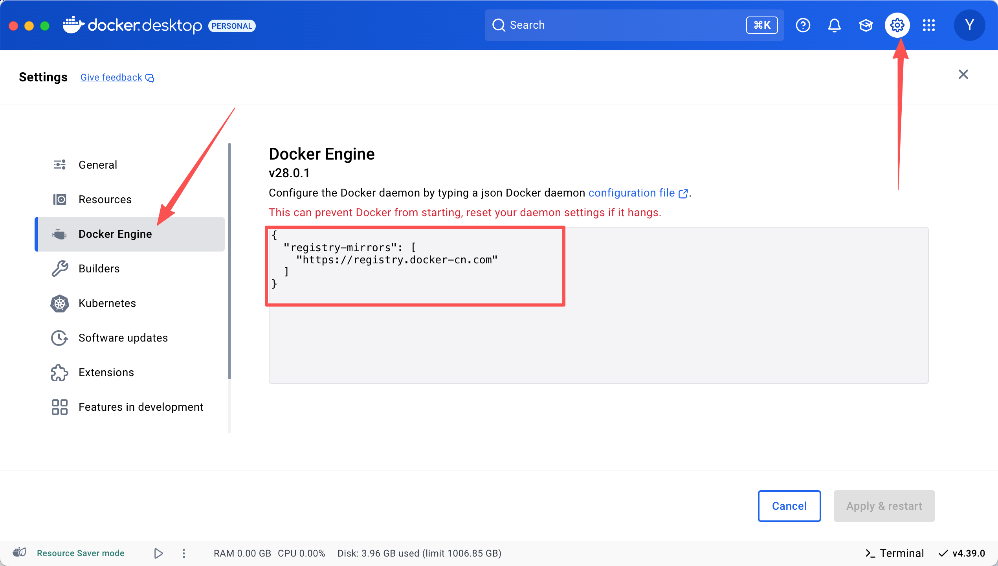
Task: Open the Terminal from status bar
Action: 894,553
